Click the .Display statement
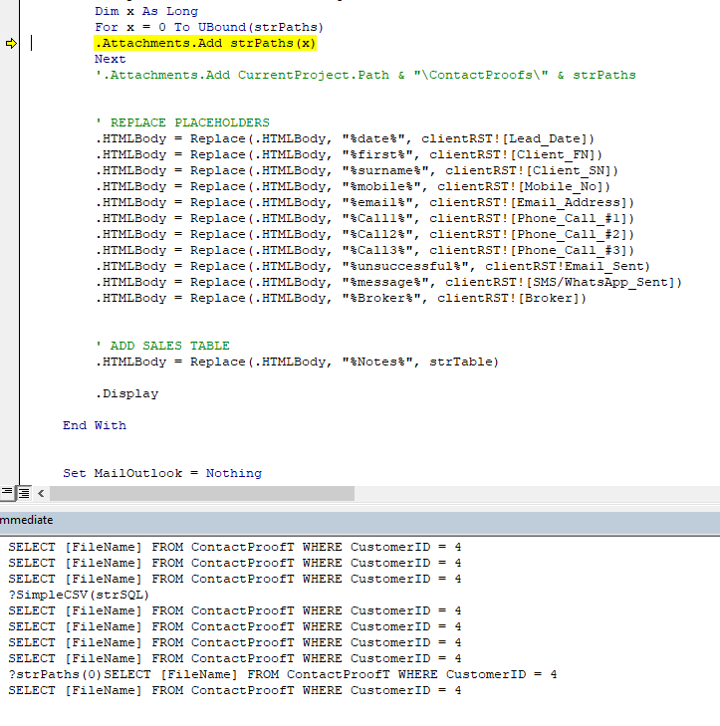The image size is (720, 726). point(126,394)
